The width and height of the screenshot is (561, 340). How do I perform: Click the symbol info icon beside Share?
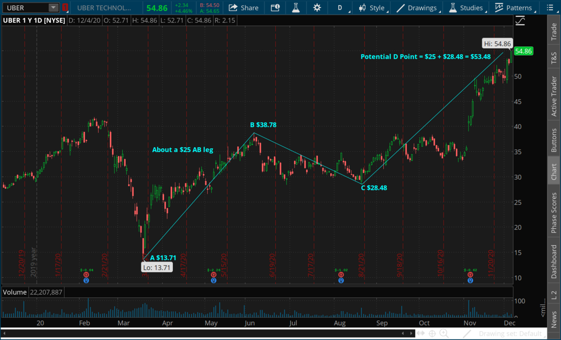275,7
